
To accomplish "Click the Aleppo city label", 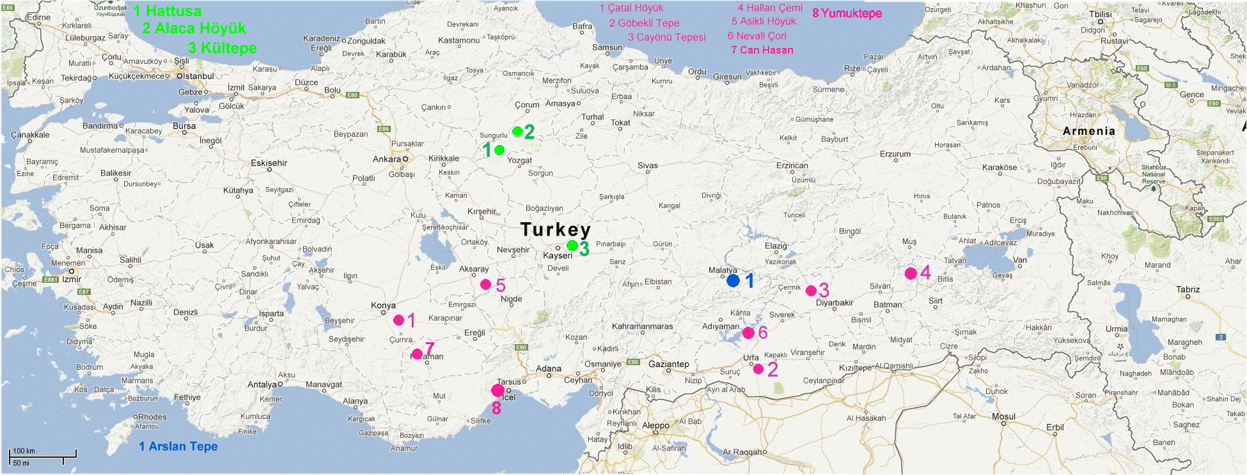I will point(655,425).
